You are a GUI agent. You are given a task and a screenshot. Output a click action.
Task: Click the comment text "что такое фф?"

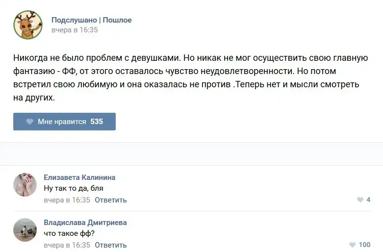[x=69, y=234]
